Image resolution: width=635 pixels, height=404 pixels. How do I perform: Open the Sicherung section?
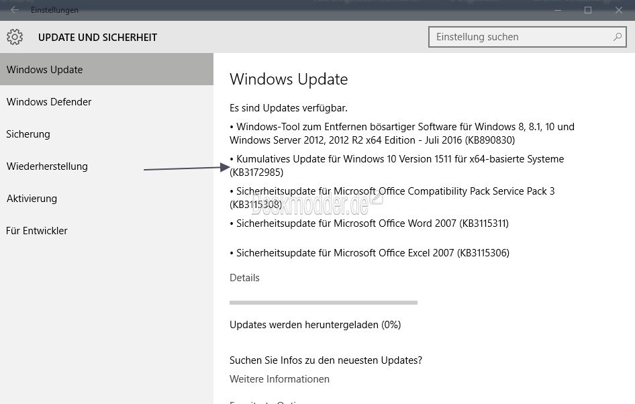[107, 134]
